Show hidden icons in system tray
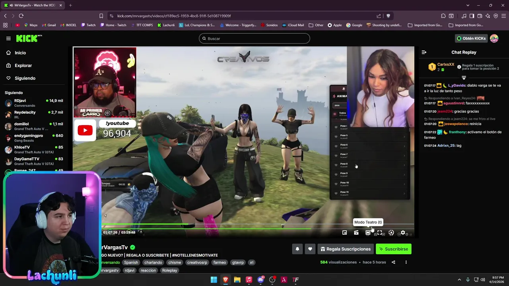The image size is (509, 286). pos(459,280)
